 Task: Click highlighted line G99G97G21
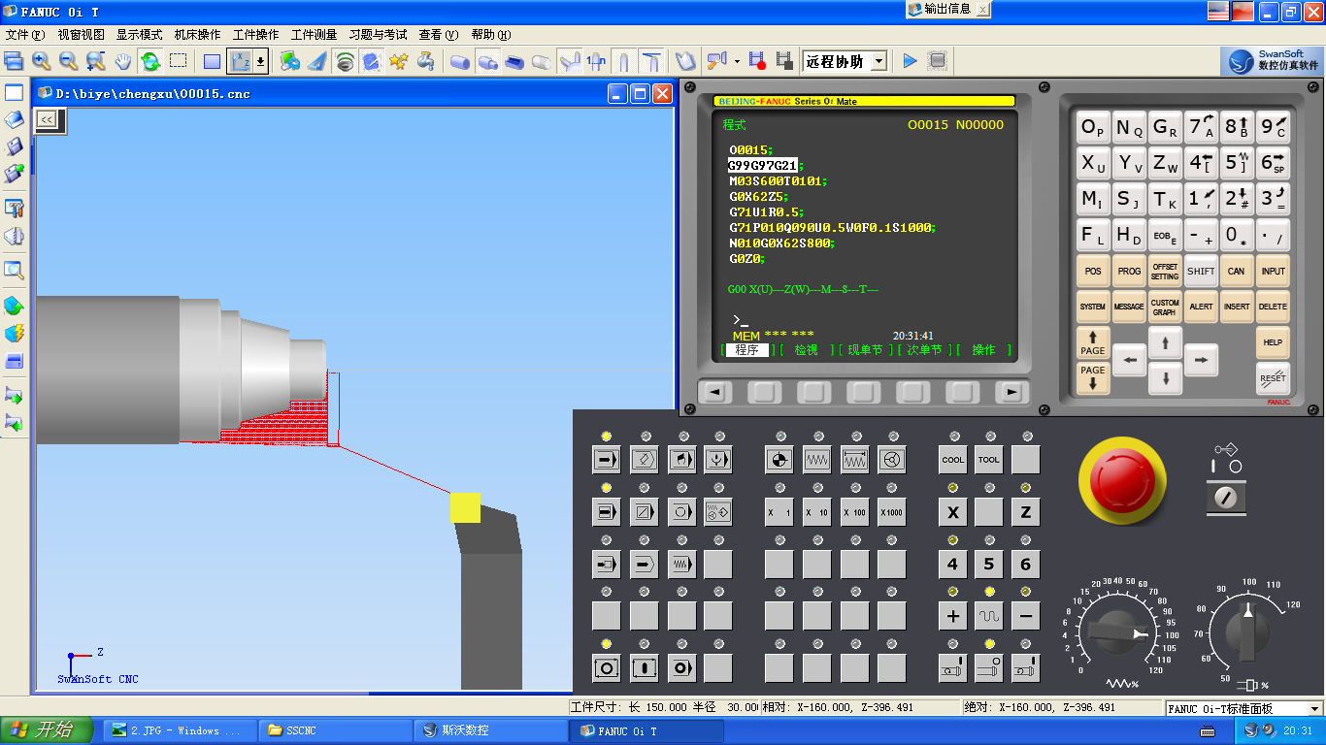coord(763,165)
